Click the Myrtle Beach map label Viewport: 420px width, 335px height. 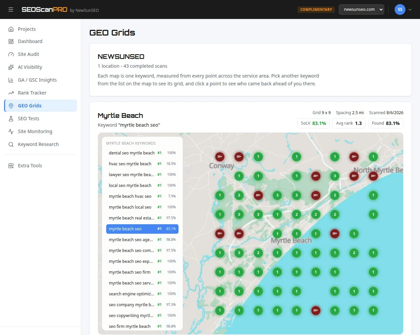(291, 240)
